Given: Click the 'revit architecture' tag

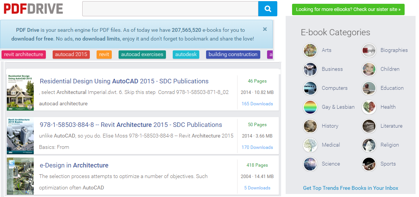Looking at the screenshot, I should point(23,55).
